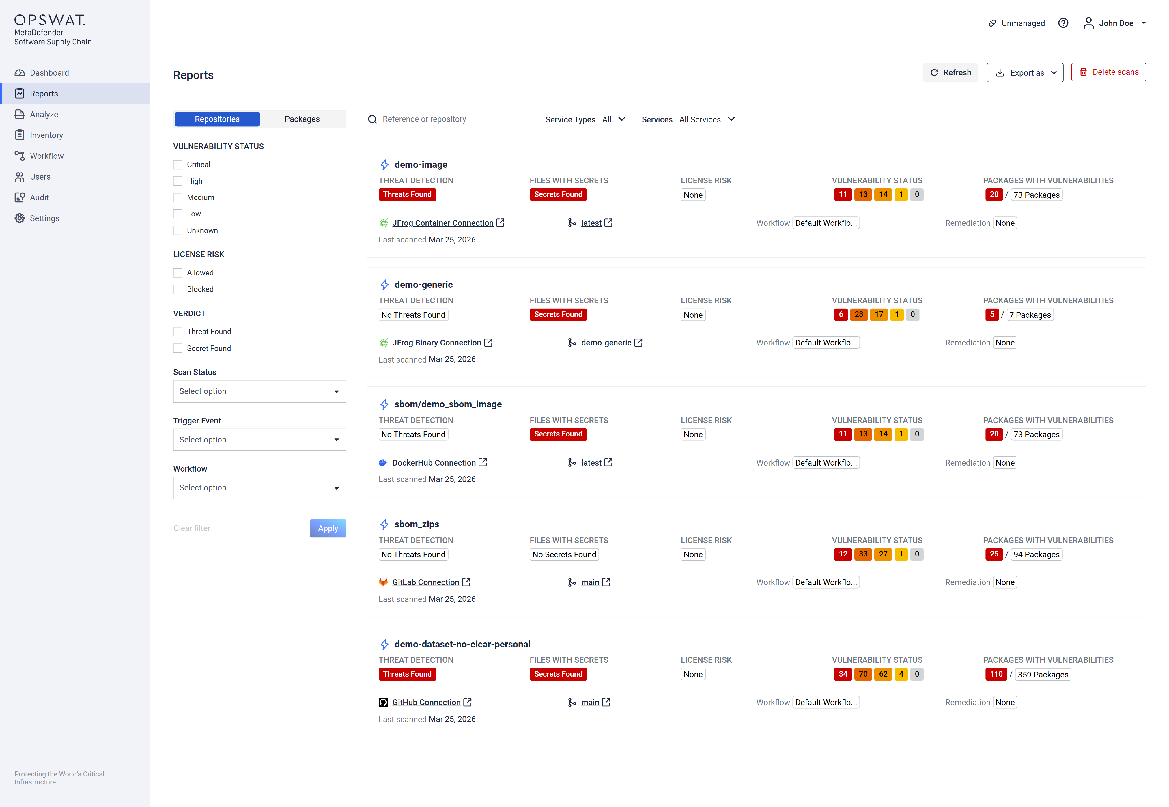
Task: Click the help question mark icon
Action: point(1063,23)
